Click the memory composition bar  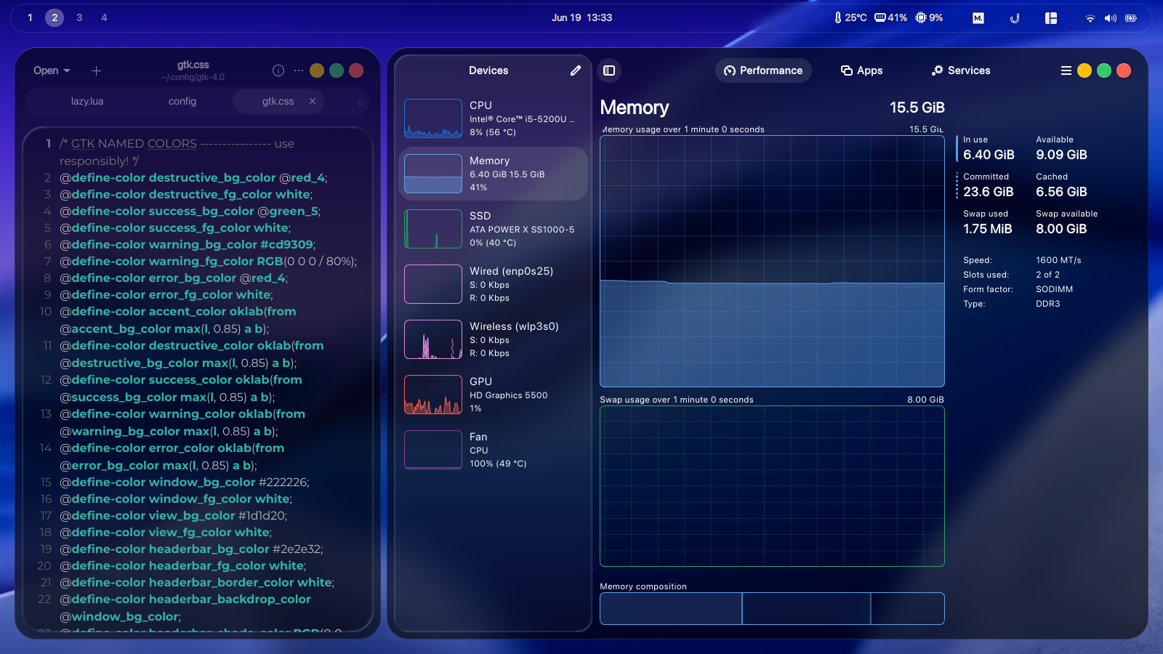[x=772, y=608]
